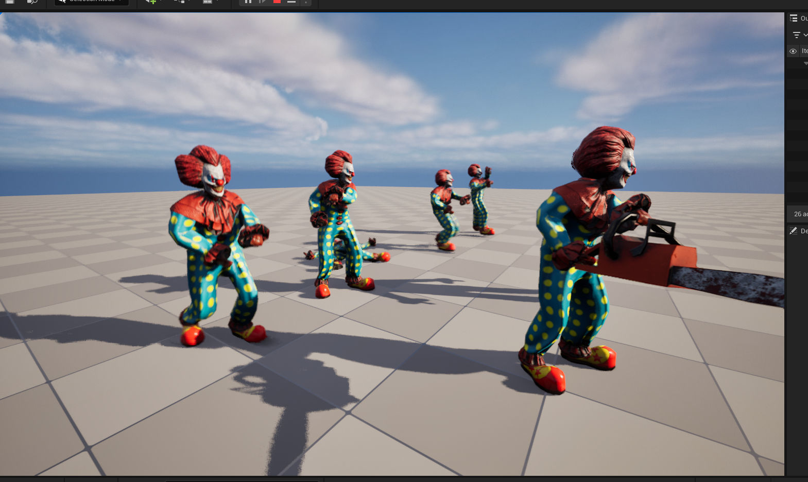This screenshot has height=482, width=808.
Task: Open the Outliner filter options
Action: (x=797, y=35)
